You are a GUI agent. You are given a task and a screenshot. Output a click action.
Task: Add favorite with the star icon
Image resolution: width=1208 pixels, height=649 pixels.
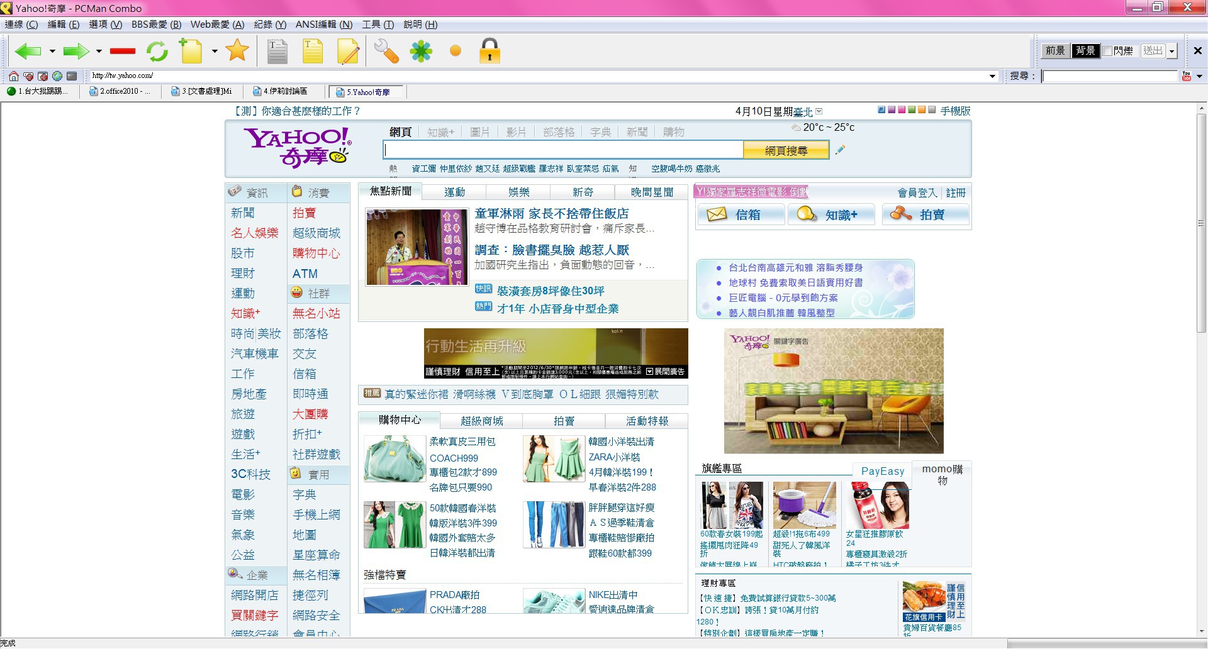[x=237, y=50]
